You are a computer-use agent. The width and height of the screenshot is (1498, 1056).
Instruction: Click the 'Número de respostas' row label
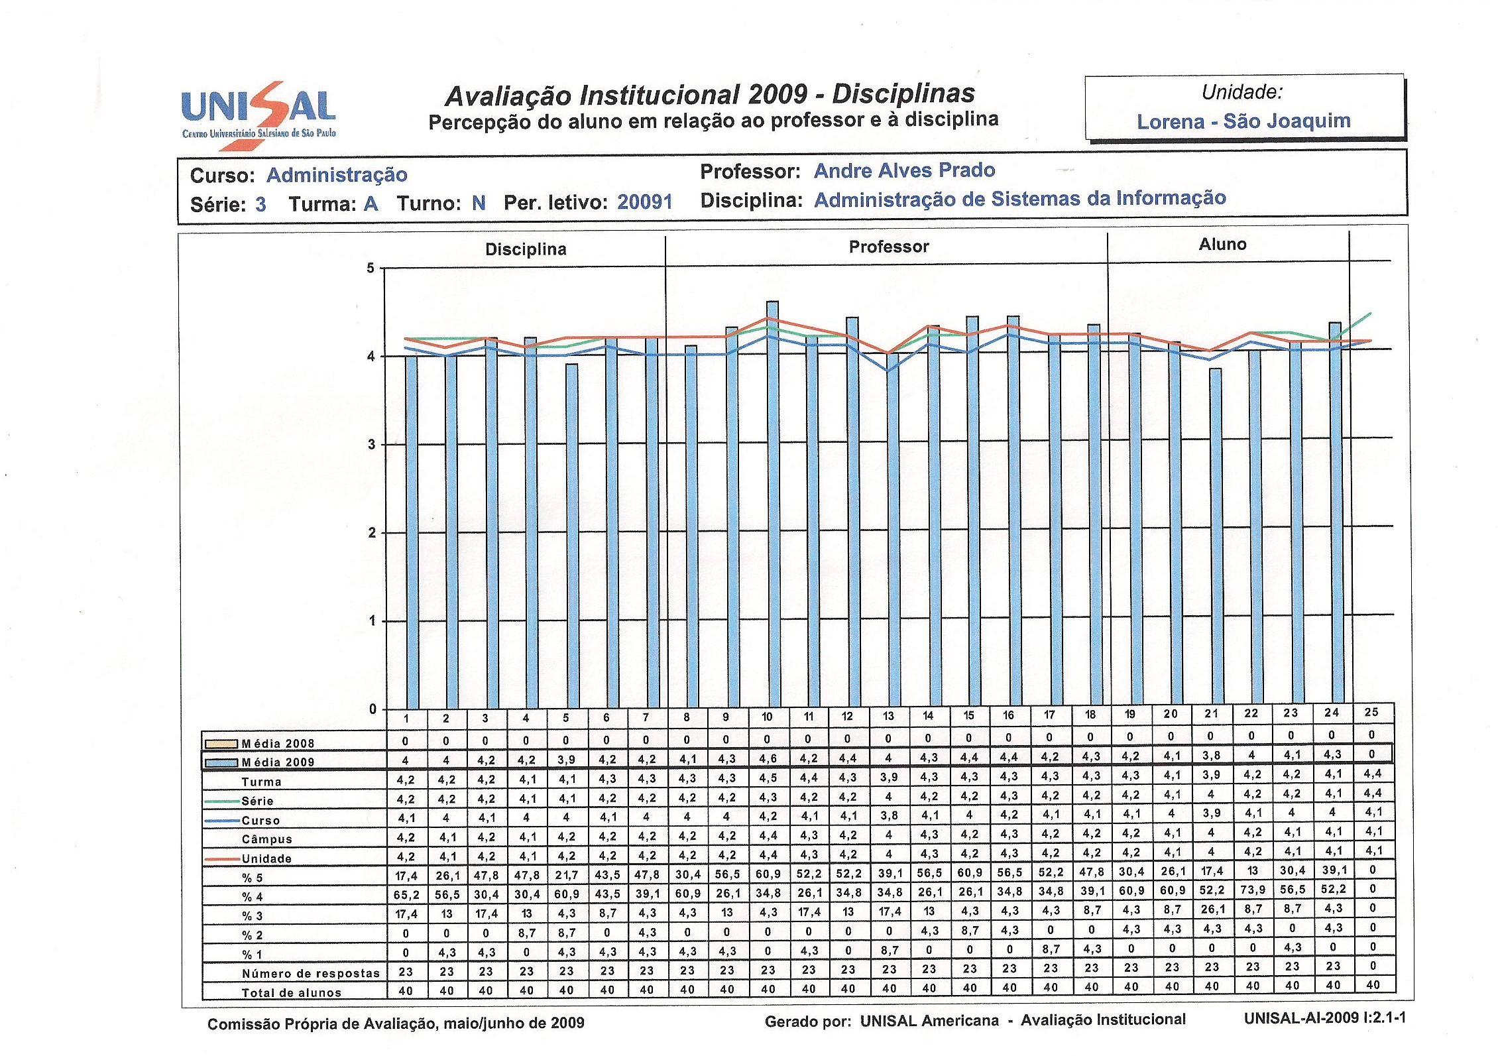click(311, 973)
